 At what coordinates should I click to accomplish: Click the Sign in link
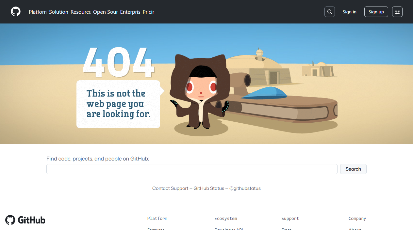click(349, 12)
